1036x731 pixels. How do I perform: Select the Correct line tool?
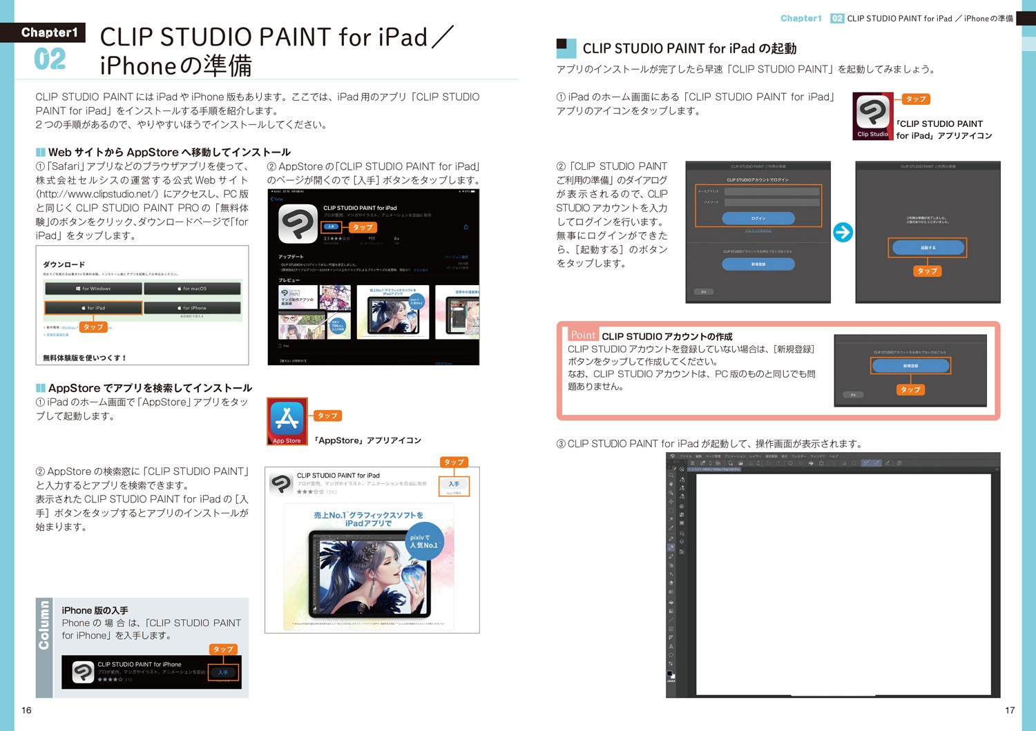coord(671,663)
